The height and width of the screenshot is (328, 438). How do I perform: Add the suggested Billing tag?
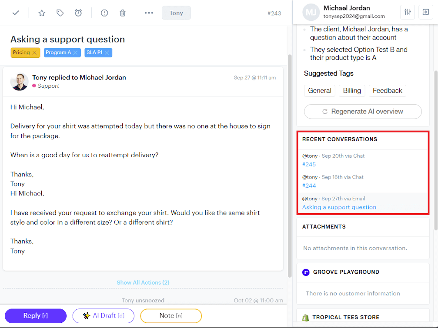[x=351, y=90]
